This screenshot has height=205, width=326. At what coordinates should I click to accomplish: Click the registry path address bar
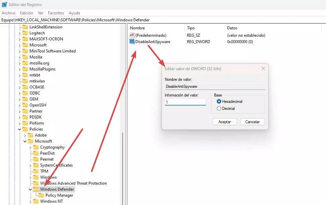click(163, 20)
